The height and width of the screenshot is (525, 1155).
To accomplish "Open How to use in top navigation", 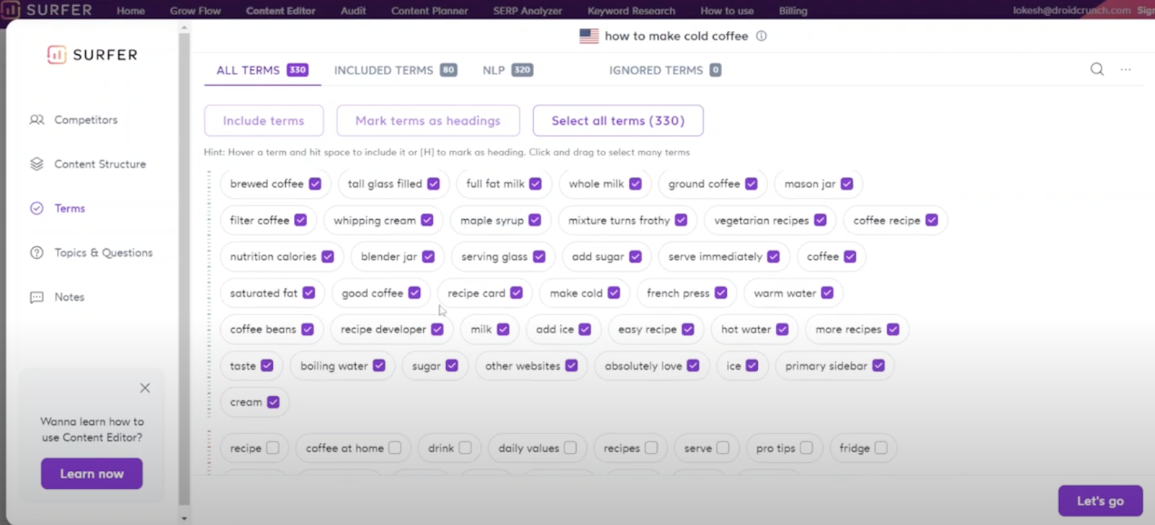I will click(x=727, y=11).
